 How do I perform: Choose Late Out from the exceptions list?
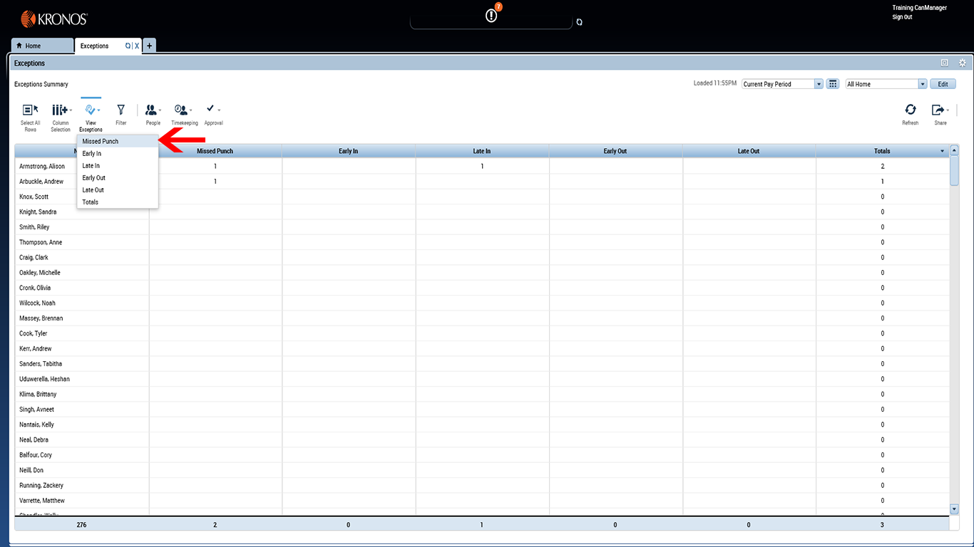click(93, 189)
